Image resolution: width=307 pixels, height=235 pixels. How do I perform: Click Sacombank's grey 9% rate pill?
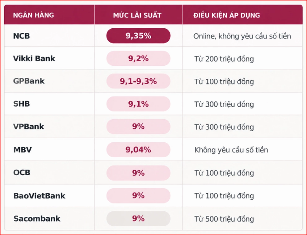(x=138, y=219)
